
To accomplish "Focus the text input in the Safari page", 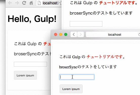I will [77, 77].
